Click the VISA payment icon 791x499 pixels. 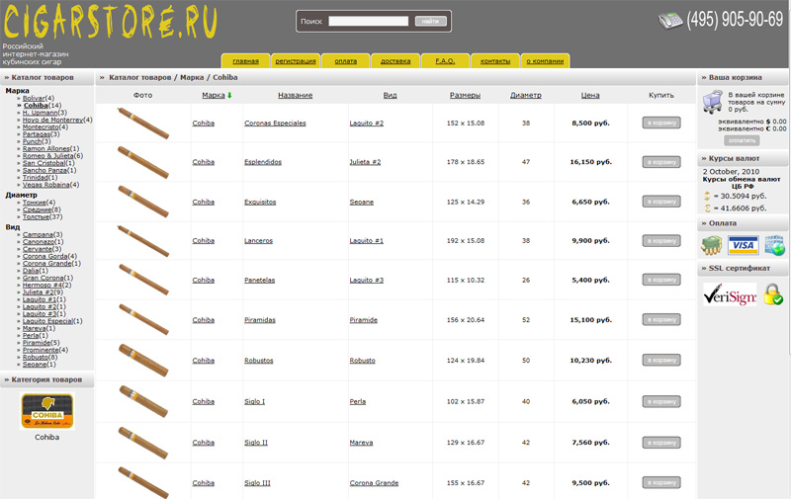[744, 245]
